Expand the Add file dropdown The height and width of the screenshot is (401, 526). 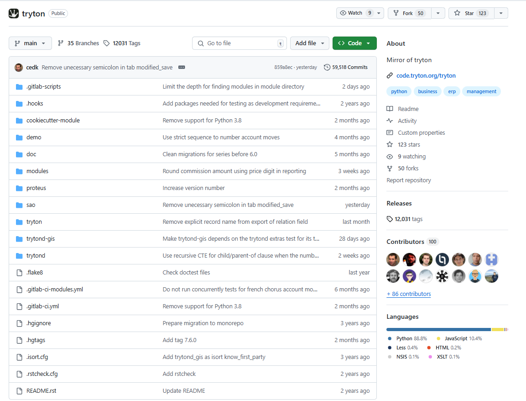click(x=310, y=43)
